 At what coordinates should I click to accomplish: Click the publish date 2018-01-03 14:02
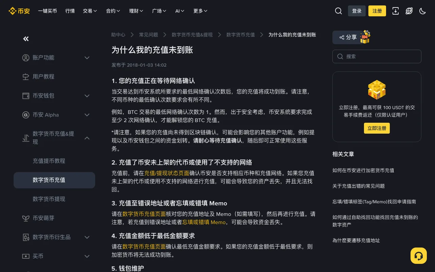(147, 65)
